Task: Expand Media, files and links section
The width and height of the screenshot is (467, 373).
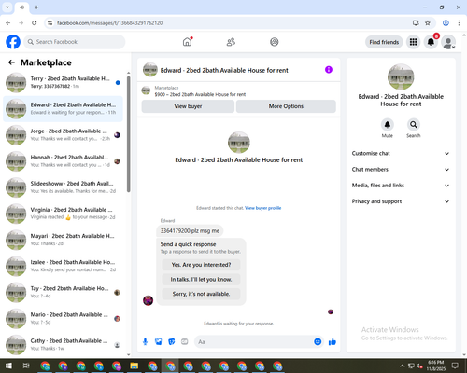Action: coord(401,186)
